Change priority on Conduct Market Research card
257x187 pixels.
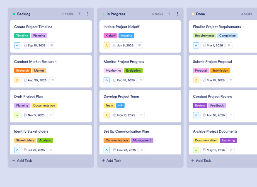point(17,80)
